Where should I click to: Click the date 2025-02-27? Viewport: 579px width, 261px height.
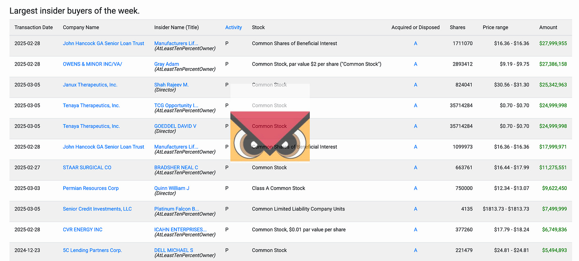tap(27, 168)
